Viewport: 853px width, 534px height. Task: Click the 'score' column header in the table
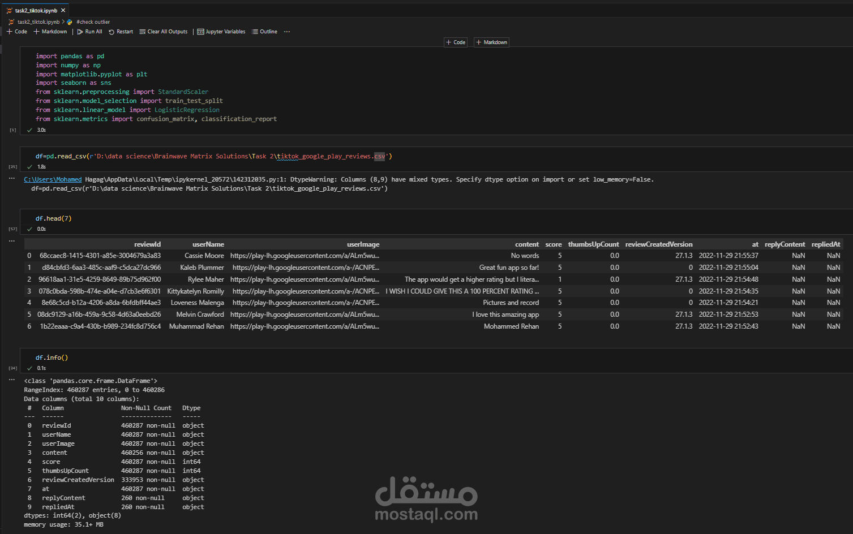coord(554,244)
